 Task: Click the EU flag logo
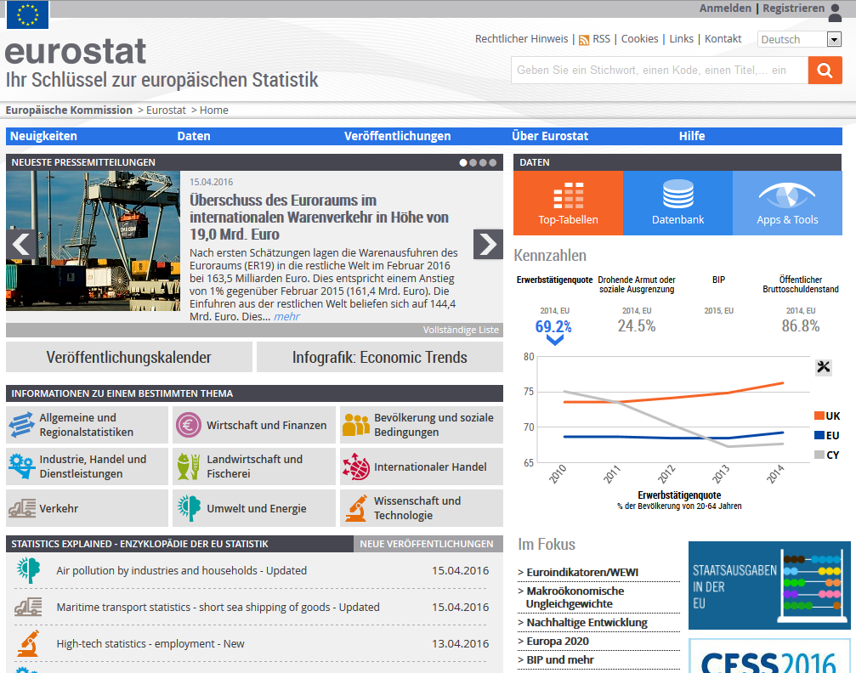pos(27,14)
